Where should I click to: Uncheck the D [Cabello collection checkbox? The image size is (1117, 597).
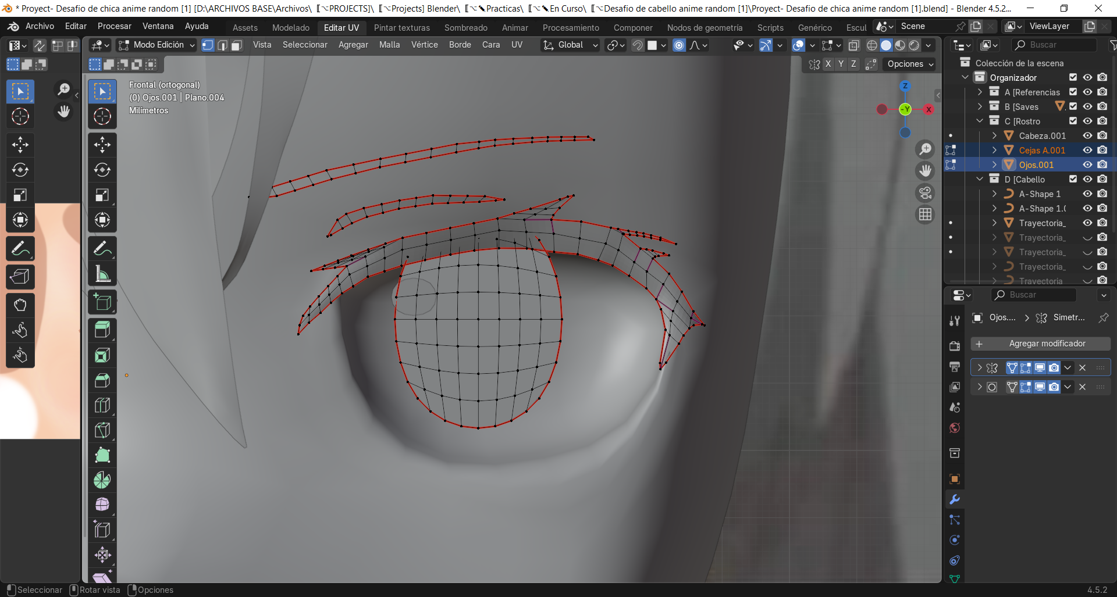point(1073,179)
